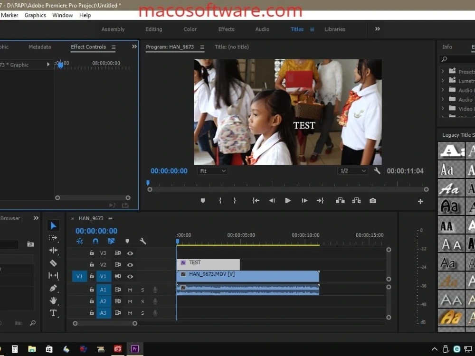Toggle A1 track targeting

tap(103, 290)
